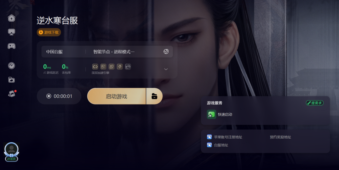Click the globe icon beside node selector
The height and width of the screenshot is (170, 339).
[166, 51]
